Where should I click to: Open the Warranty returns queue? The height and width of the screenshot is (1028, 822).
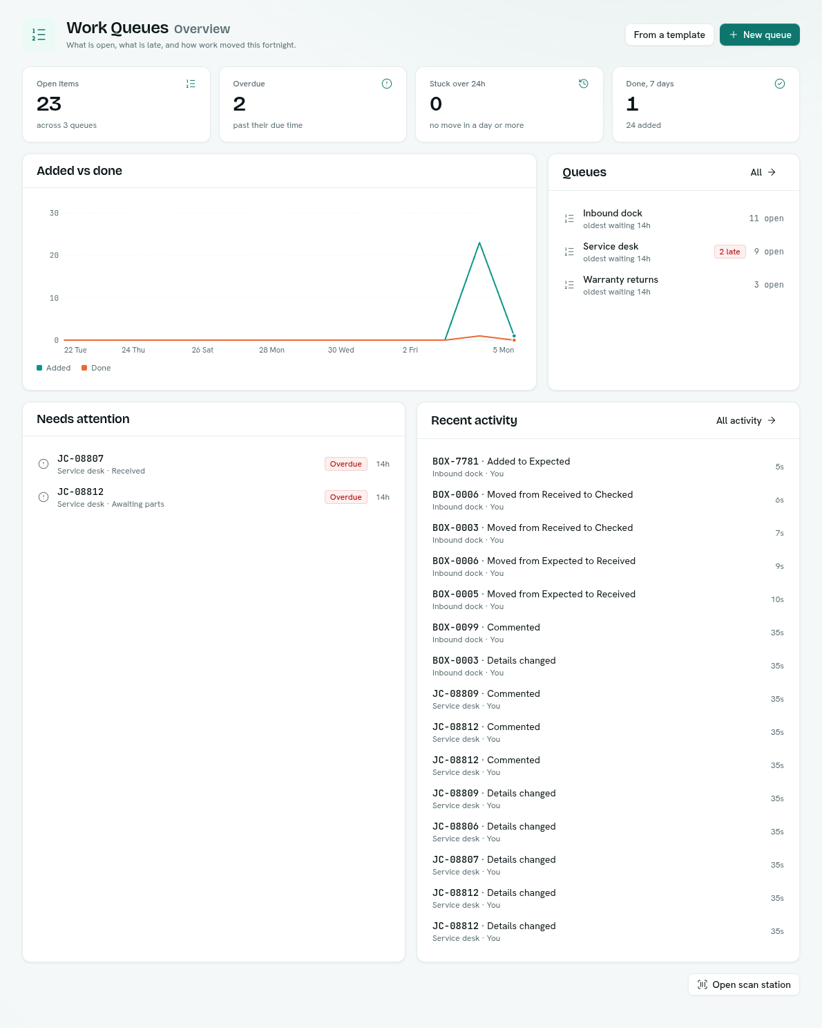pos(673,285)
